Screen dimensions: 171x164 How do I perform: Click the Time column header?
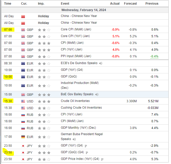(x=8, y=4)
